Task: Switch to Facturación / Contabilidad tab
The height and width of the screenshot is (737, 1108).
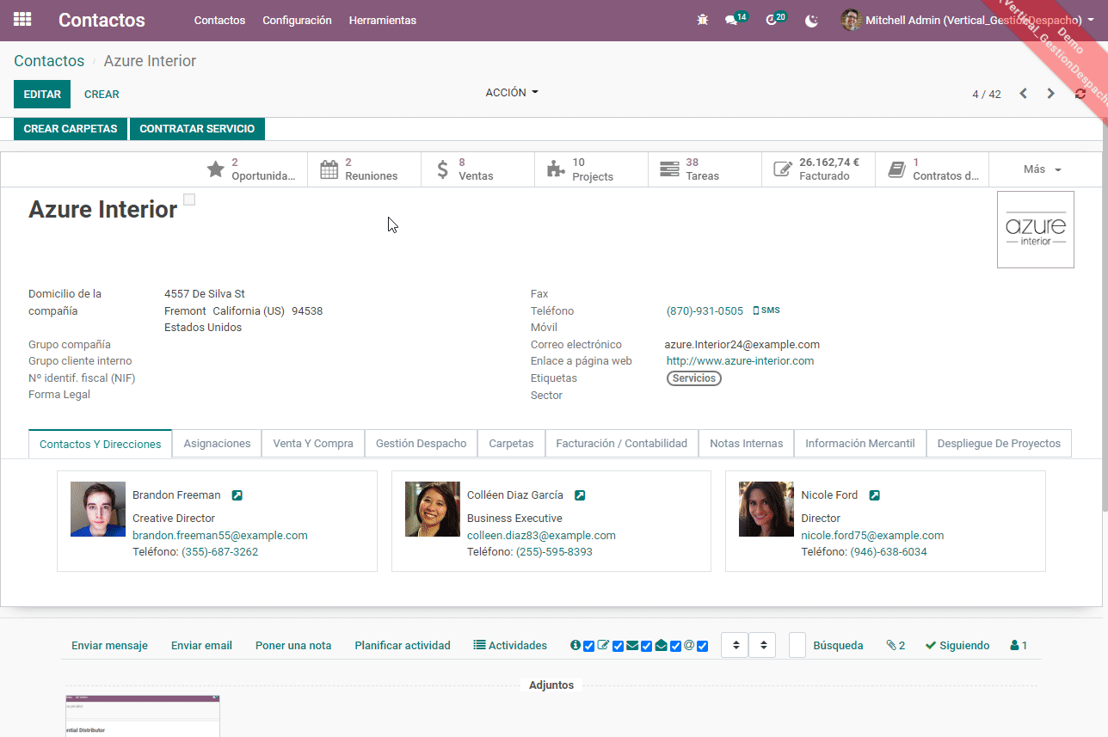Action: click(x=622, y=444)
